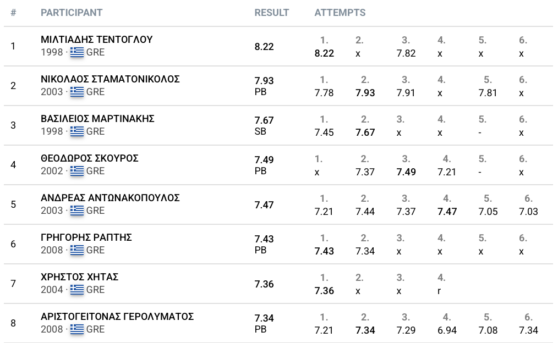The width and height of the screenshot is (558, 343).
Task: Click the SB label under 7.67 result
Action: (x=260, y=132)
